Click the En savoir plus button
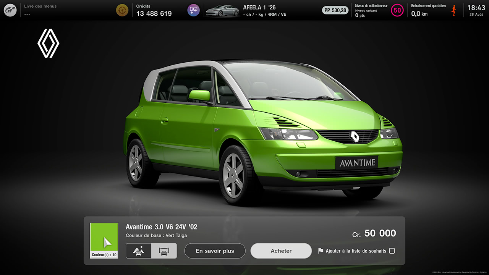Image resolution: width=489 pixels, height=275 pixels. (215, 251)
